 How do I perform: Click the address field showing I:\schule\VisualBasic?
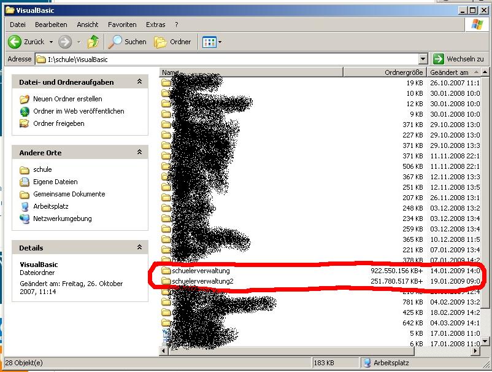(232, 59)
